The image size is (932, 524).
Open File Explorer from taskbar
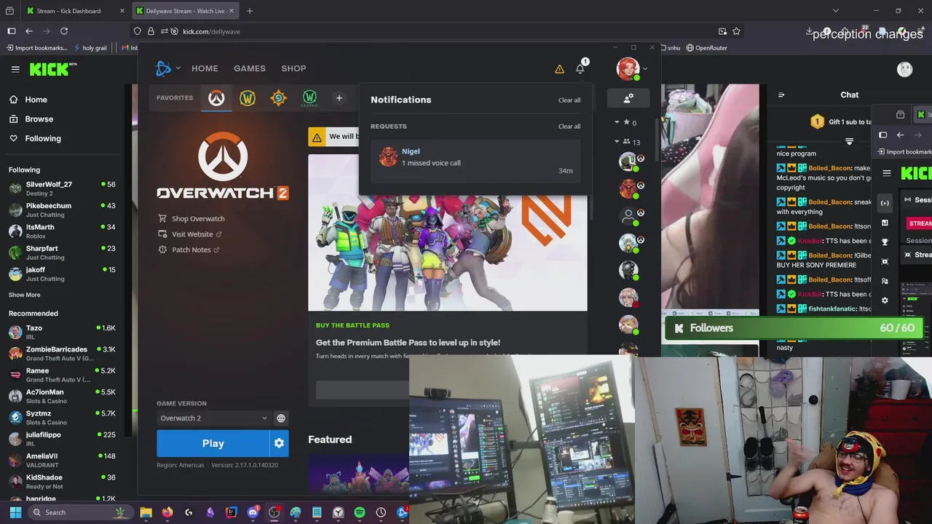[146, 512]
